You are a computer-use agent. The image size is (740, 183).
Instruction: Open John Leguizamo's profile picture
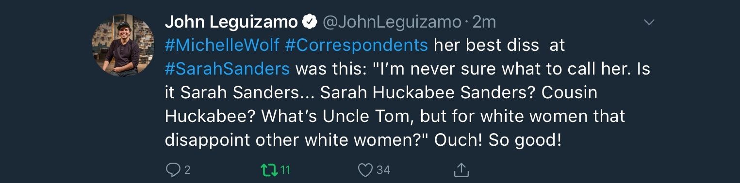[x=123, y=45]
